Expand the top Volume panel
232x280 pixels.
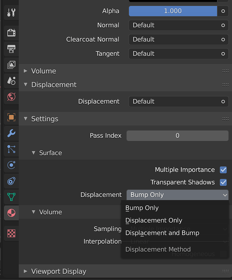click(x=25, y=71)
